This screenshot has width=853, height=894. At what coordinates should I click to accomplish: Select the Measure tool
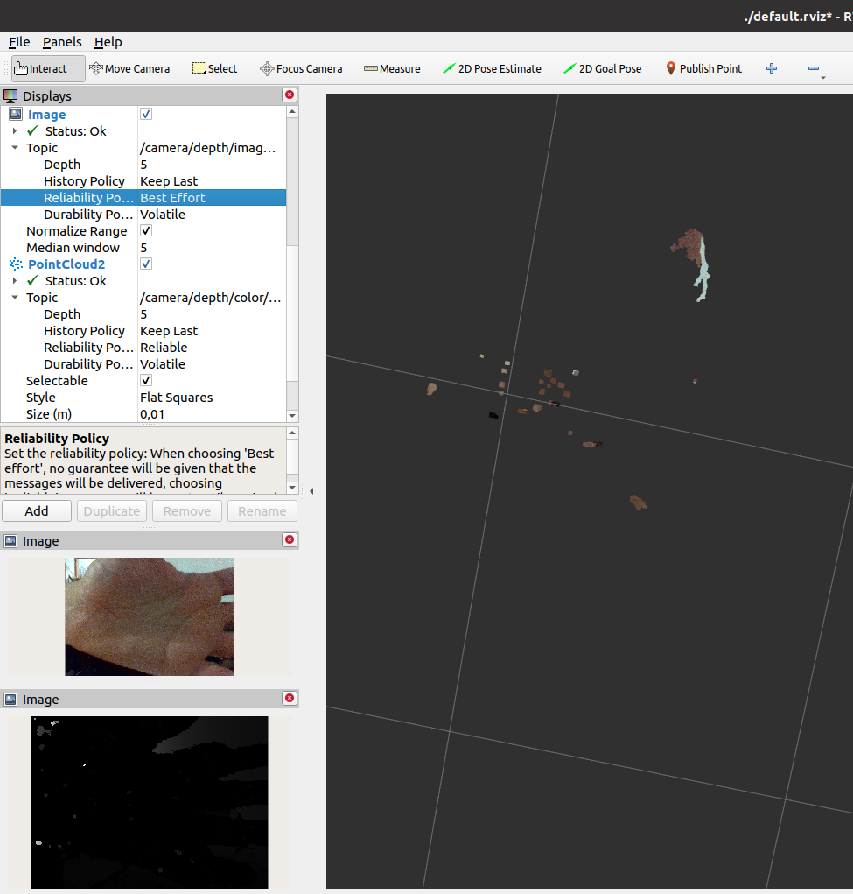tap(391, 67)
